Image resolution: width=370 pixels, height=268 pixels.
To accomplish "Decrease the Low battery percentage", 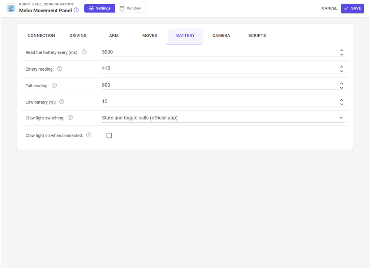I will pyautogui.click(x=341, y=104).
